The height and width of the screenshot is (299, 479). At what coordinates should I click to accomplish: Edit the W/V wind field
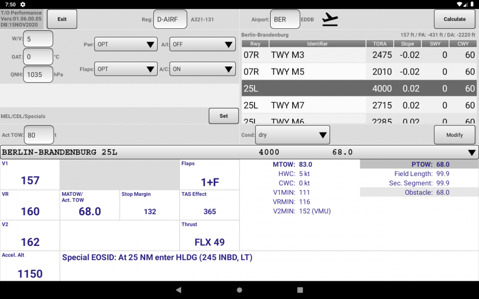point(38,39)
